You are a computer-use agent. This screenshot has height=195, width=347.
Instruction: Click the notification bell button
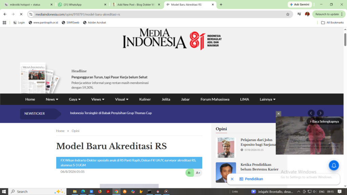tap(334, 165)
